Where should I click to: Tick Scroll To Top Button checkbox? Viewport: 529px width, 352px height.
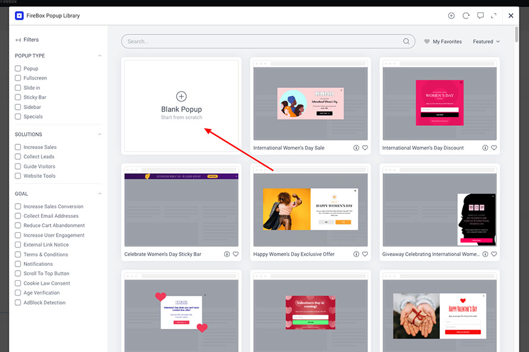pyautogui.click(x=18, y=273)
